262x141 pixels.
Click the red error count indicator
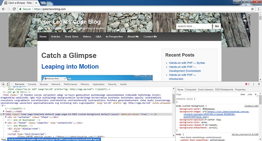247,84
